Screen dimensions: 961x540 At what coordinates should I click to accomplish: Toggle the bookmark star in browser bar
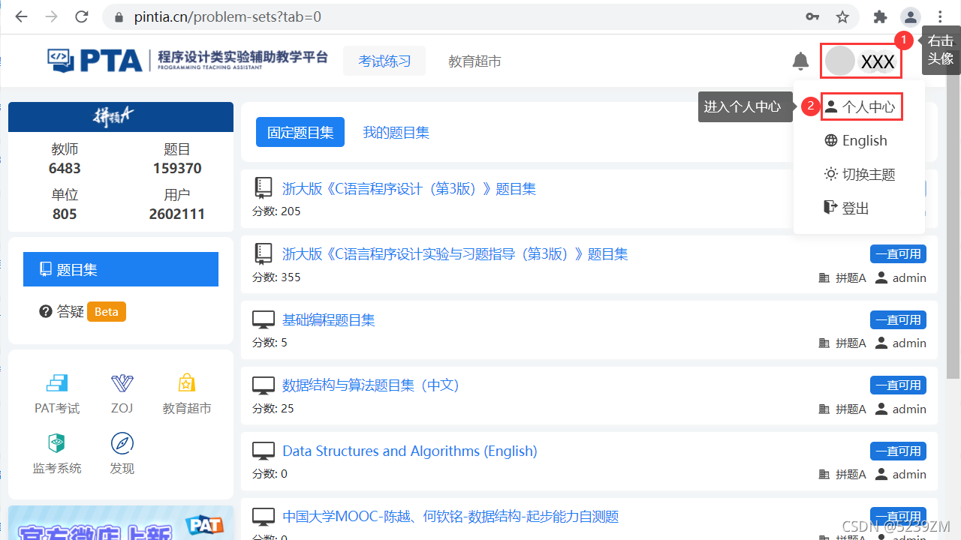pyautogui.click(x=842, y=16)
